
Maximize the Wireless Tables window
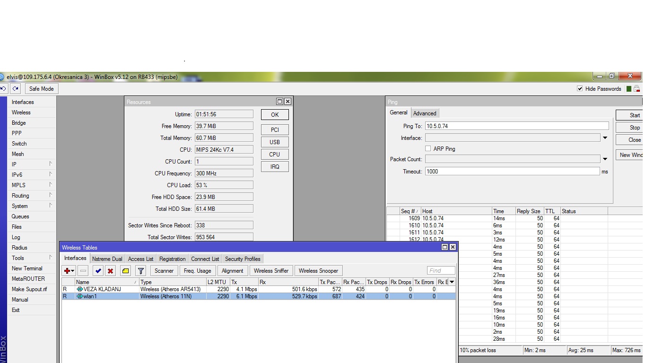[x=445, y=247]
